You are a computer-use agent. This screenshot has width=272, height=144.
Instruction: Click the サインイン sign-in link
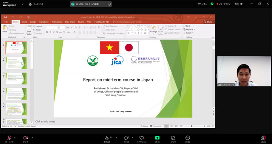pos(202,4)
